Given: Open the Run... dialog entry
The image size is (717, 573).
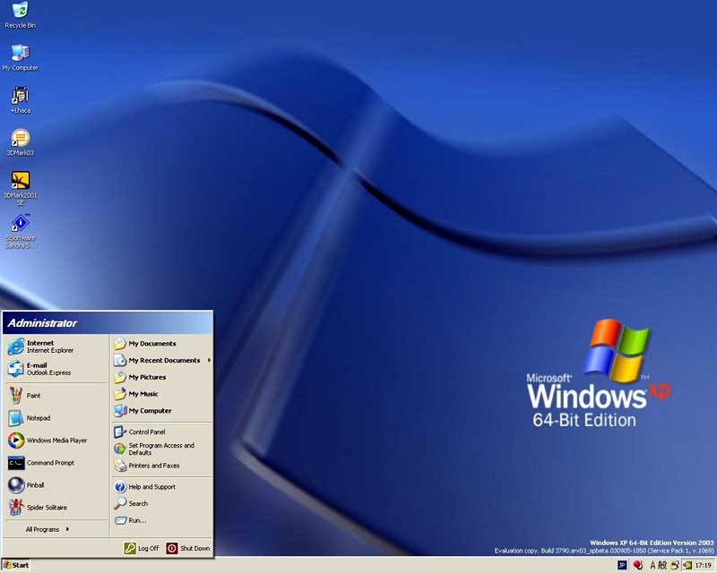Looking at the screenshot, I should (x=162, y=520).
